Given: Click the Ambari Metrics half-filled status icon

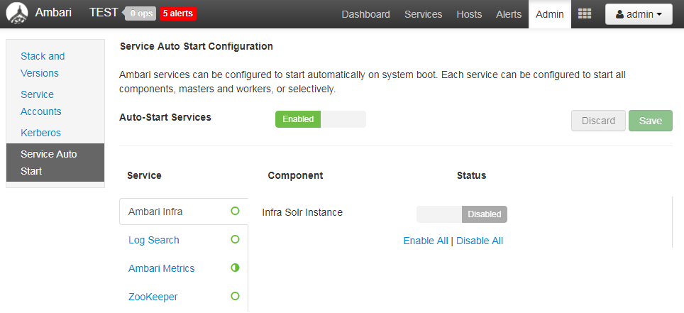Looking at the screenshot, I should tap(235, 268).
